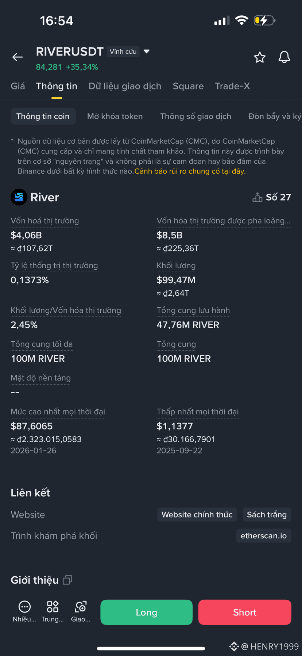Tap the back arrow icon
Screen dimensions: 302x656
click(x=18, y=57)
